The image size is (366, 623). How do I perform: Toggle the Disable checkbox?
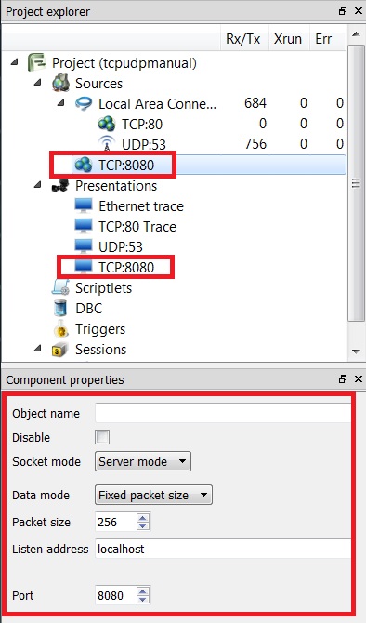pos(102,437)
